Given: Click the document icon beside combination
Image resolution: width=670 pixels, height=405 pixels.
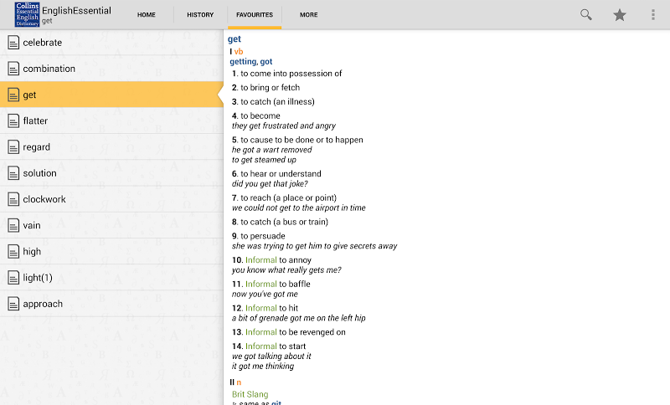Looking at the screenshot, I should [x=13, y=69].
